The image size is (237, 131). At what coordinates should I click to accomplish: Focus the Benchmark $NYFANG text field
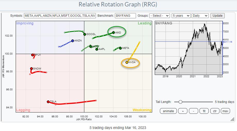(125, 16)
